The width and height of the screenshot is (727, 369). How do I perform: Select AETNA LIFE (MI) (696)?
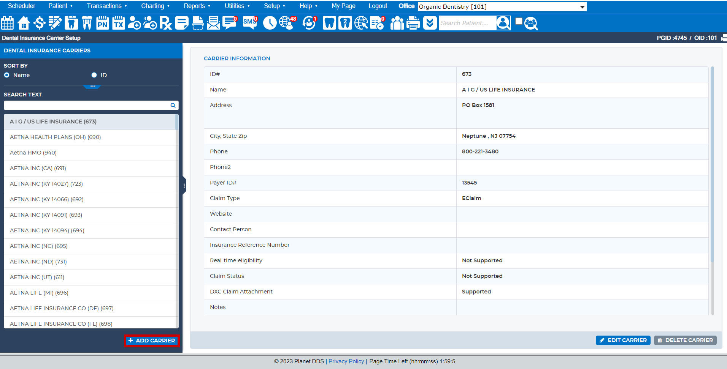tap(89, 293)
